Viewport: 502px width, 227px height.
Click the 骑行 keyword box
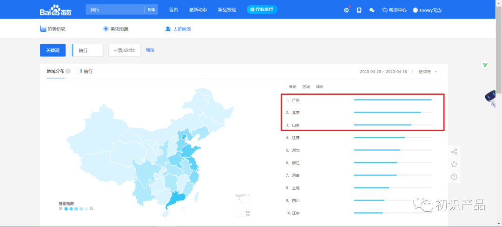point(88,50)
